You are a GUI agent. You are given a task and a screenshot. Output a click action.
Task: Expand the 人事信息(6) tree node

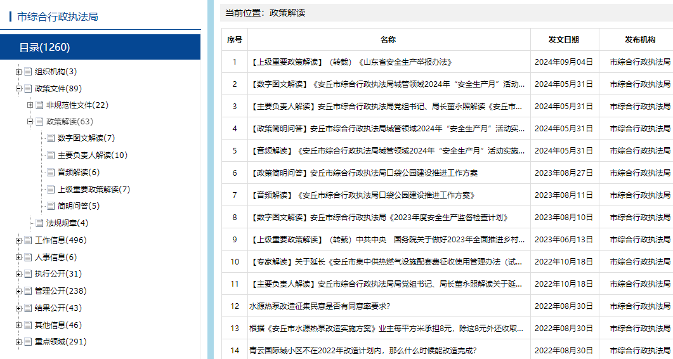coord(18,258)
